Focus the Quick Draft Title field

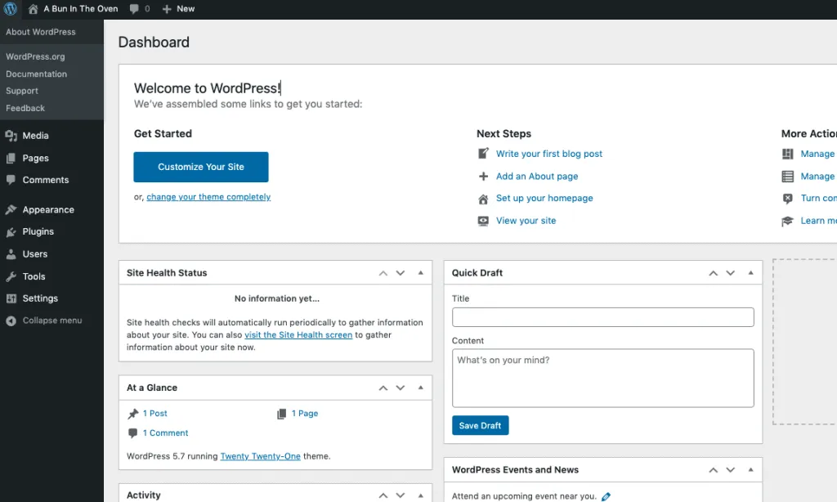click(602, 317)
